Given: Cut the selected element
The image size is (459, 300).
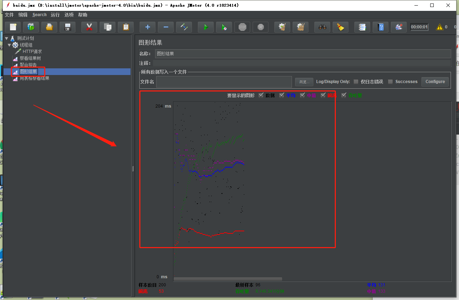Looking at the screenshot, I should (x=89, y=27).
